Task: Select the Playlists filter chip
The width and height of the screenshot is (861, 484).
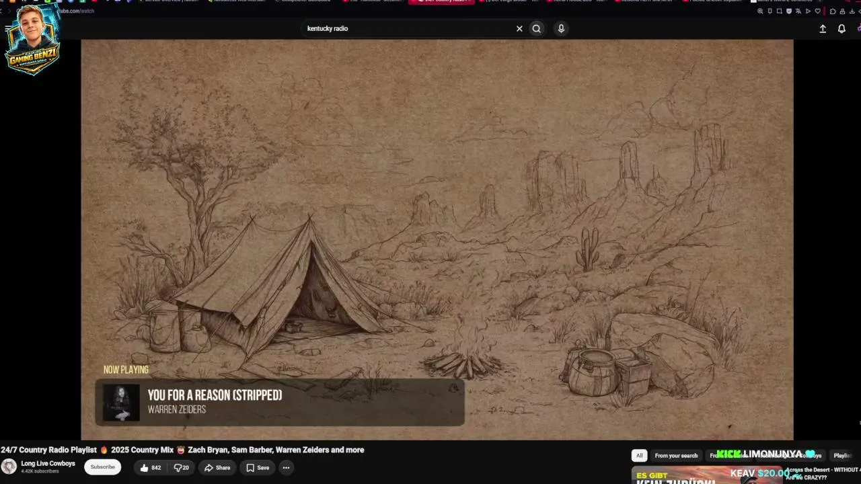Action: pyautogui.click(x=845, y=456)
